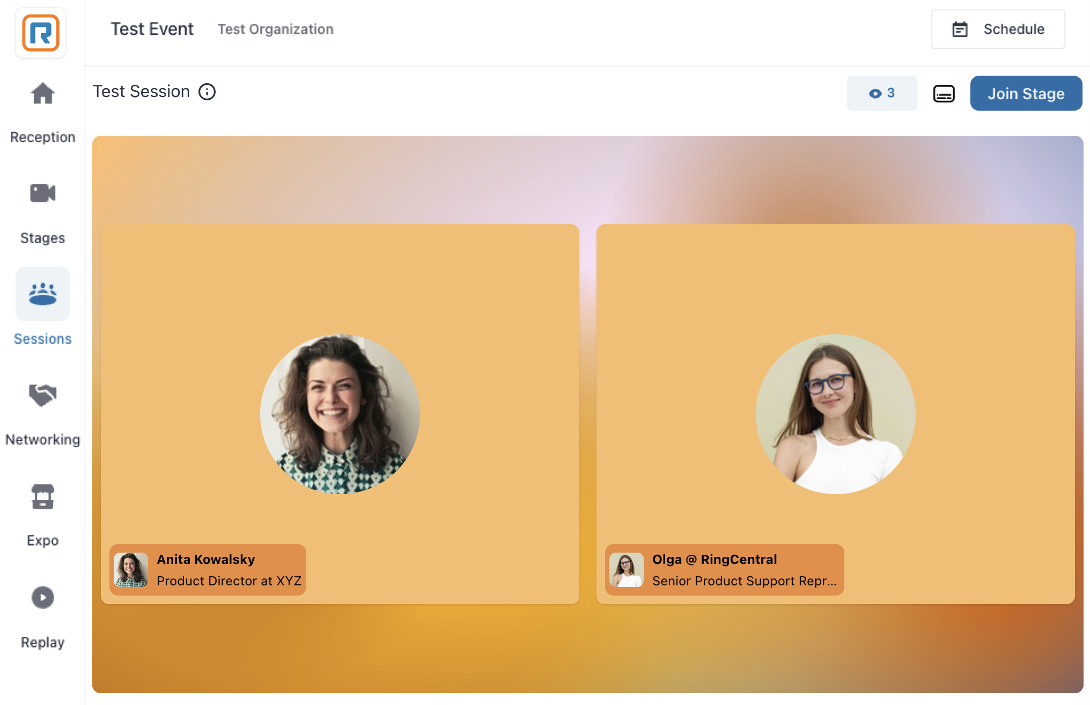This screenshot has width=1090, height=705.
Task: Click Olga's large profile photo
Action: pyautogui.click(x=835, y=414)
